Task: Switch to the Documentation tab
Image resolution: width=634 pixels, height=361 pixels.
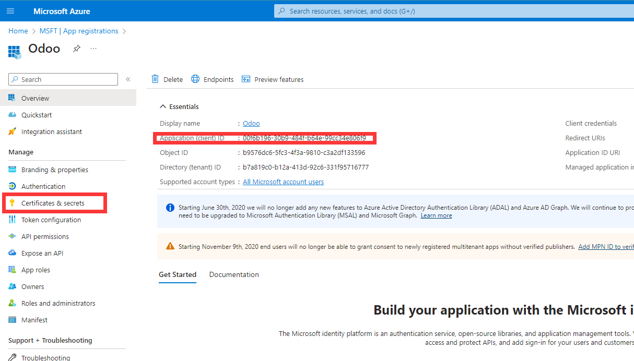Action: coord(234,274)
